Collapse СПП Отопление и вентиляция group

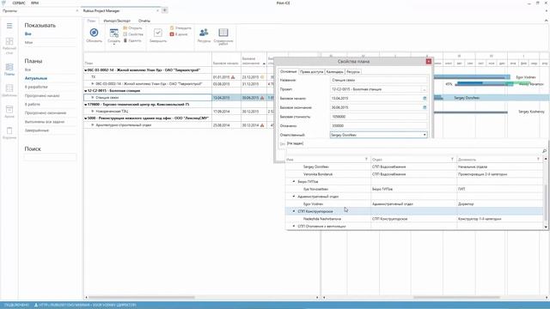click(294, 227)
